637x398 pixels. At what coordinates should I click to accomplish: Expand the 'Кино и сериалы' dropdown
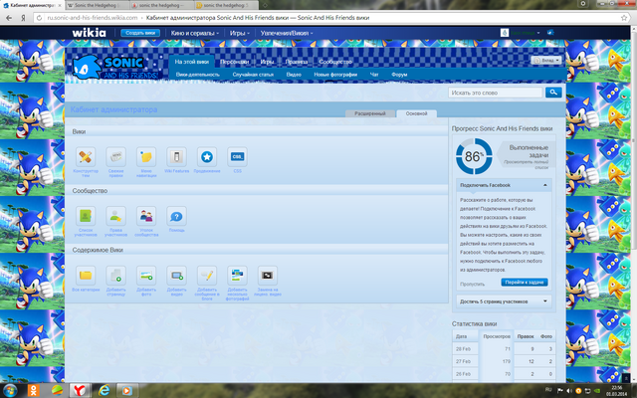click(195, 33)
